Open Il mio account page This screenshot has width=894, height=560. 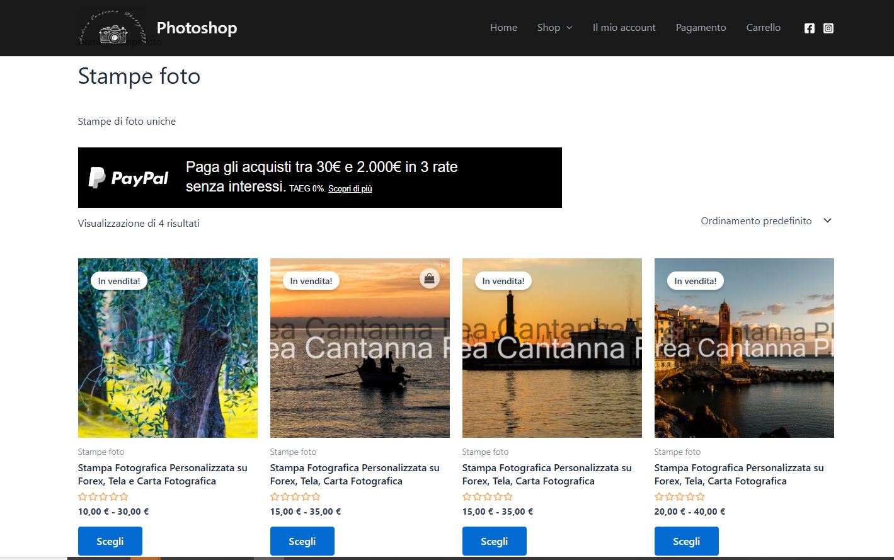click(624, 28)
